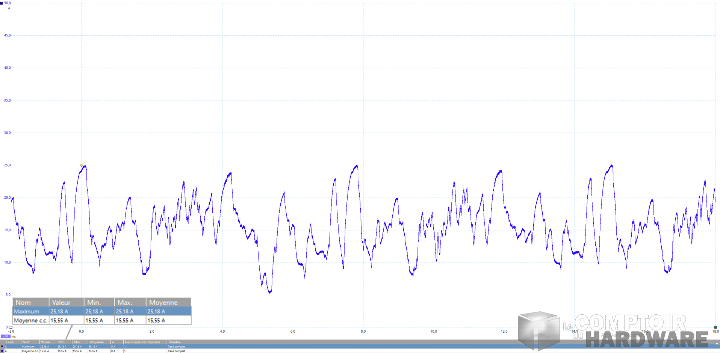720x353 pixels.
Task: Click the Valeur column header in the bottom table
Action: [x=45, y=342]
